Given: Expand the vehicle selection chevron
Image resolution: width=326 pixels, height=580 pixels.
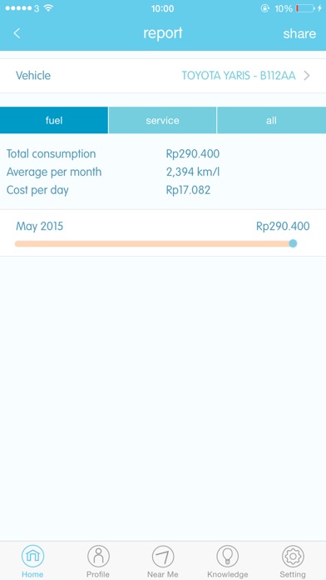Looking at the screenshot, I should (x=306, y=76).
